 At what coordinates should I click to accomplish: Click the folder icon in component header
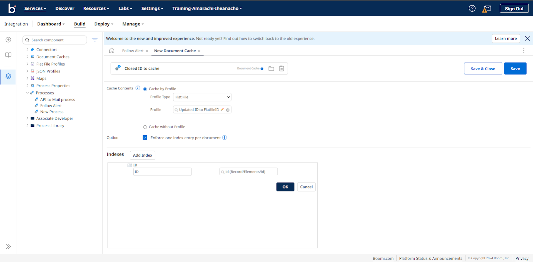[271, 68]
